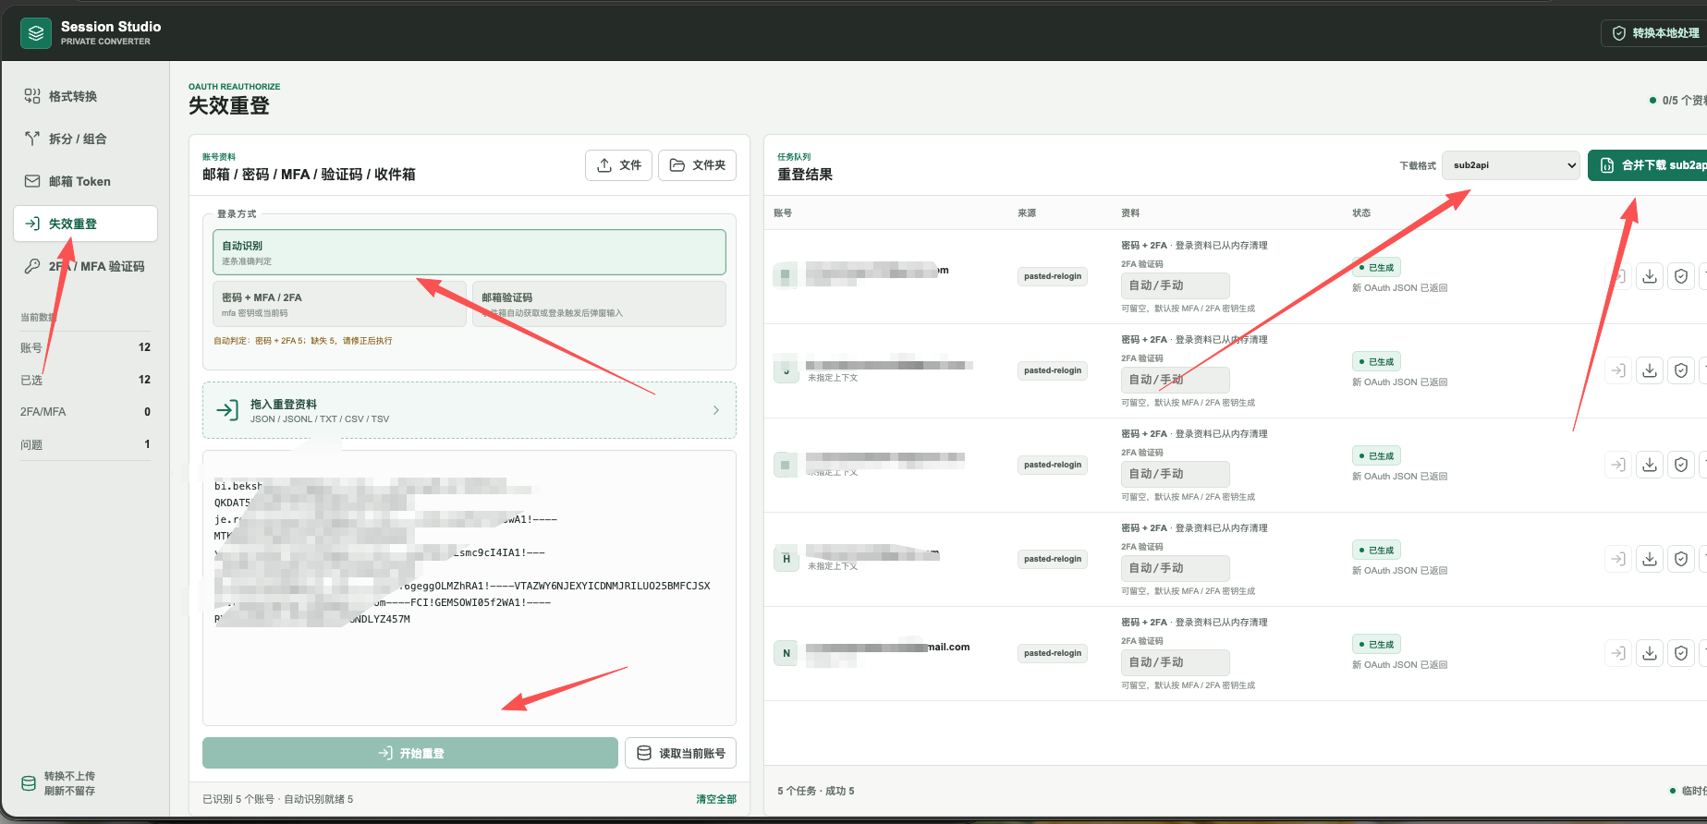The width and height of the screenshot is (1707, 824).
Task: Click the shield icon in the third account row
Action: pos(1681,465)
